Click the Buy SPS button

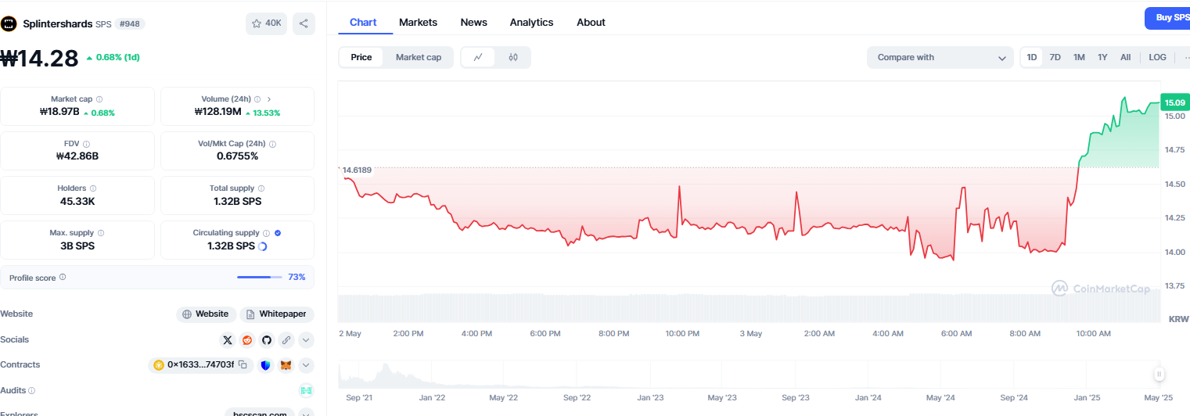pos(1167,18)
